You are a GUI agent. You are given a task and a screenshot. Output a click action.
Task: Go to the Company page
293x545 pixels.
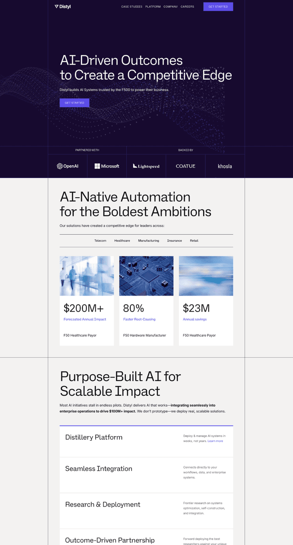[x=171, y=7]
